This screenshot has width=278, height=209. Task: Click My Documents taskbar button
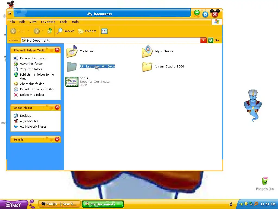pyautogui.click(x=103, y=204)
